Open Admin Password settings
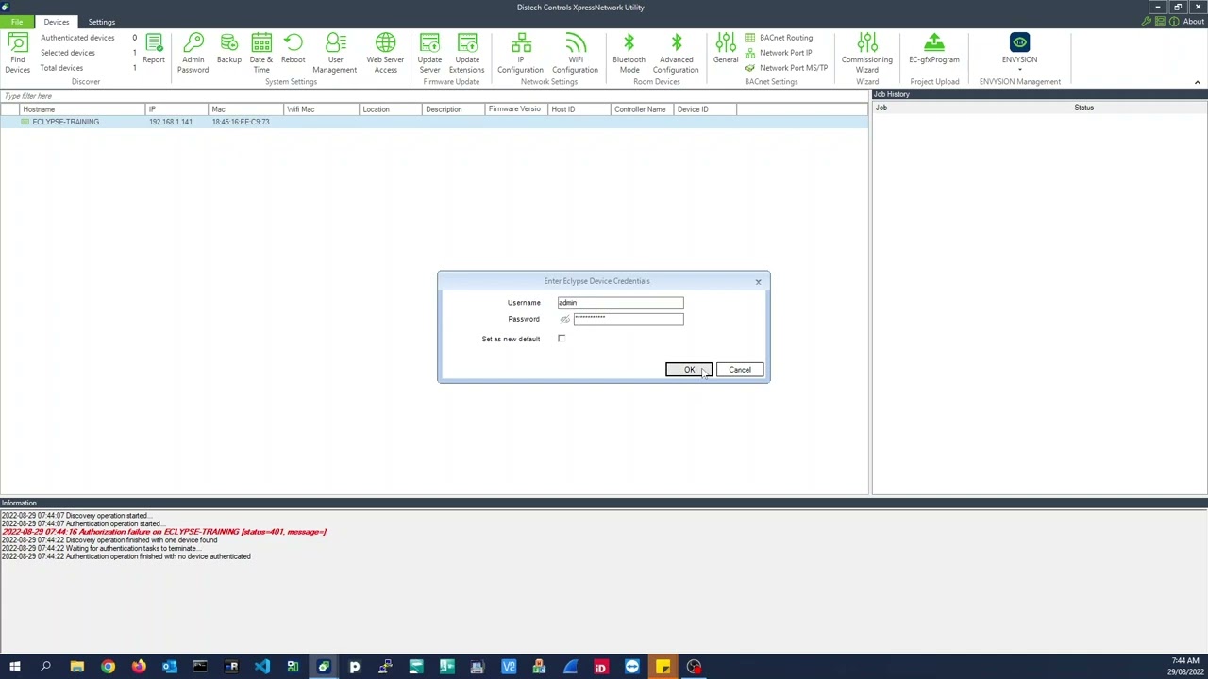This screenshot has height=679, width=1208. (193, 53)
